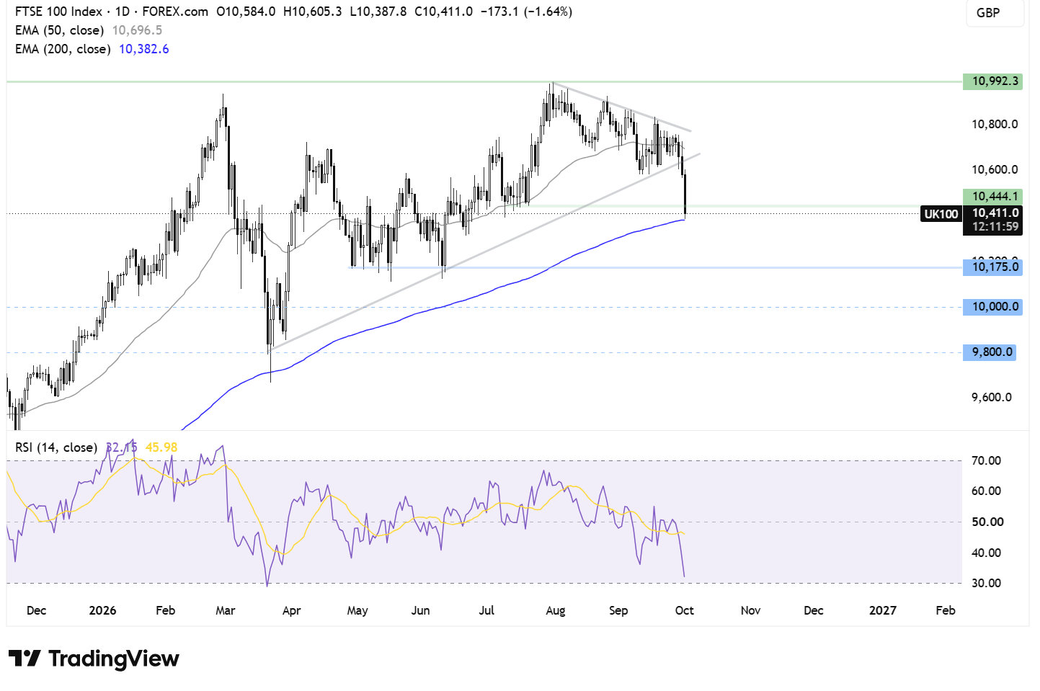Image resolution: width=1040 pixels, height=691 pixels.
Task: Click the FTSE 100 Index title
Action: tap(58, 12)
